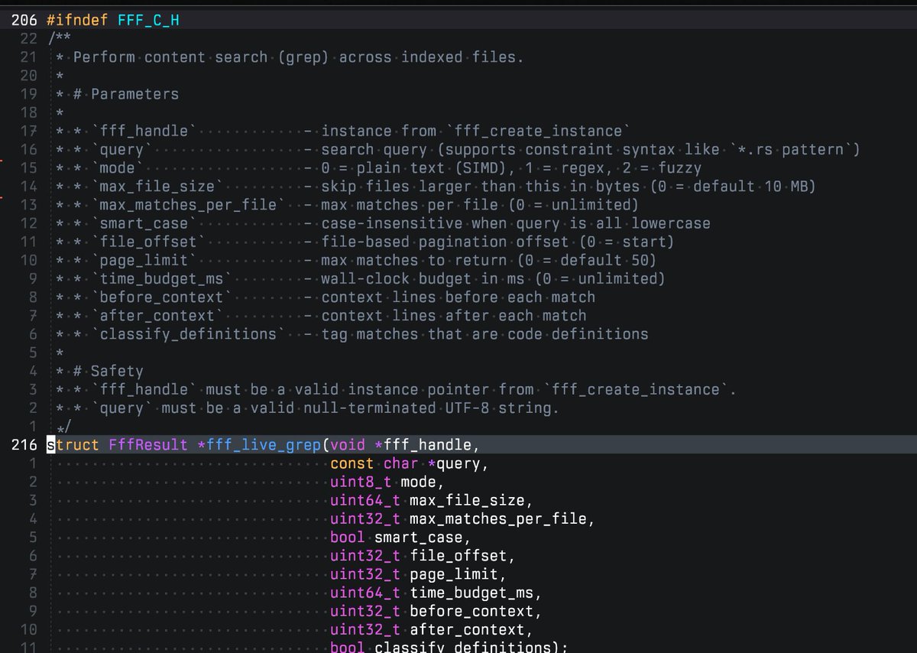Click the `before_context` doc line
This screenshot has width=917, height=653.
click(x=326, y=297)
